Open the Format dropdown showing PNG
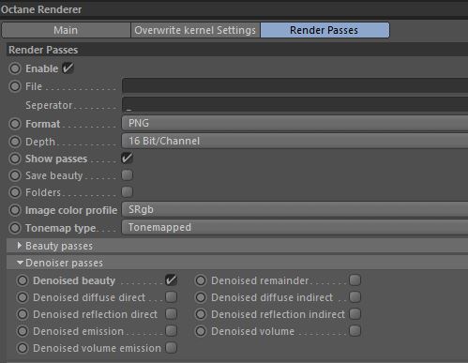Screen dimensions: 468x363 pyautogui.click(x=294, y=123)
